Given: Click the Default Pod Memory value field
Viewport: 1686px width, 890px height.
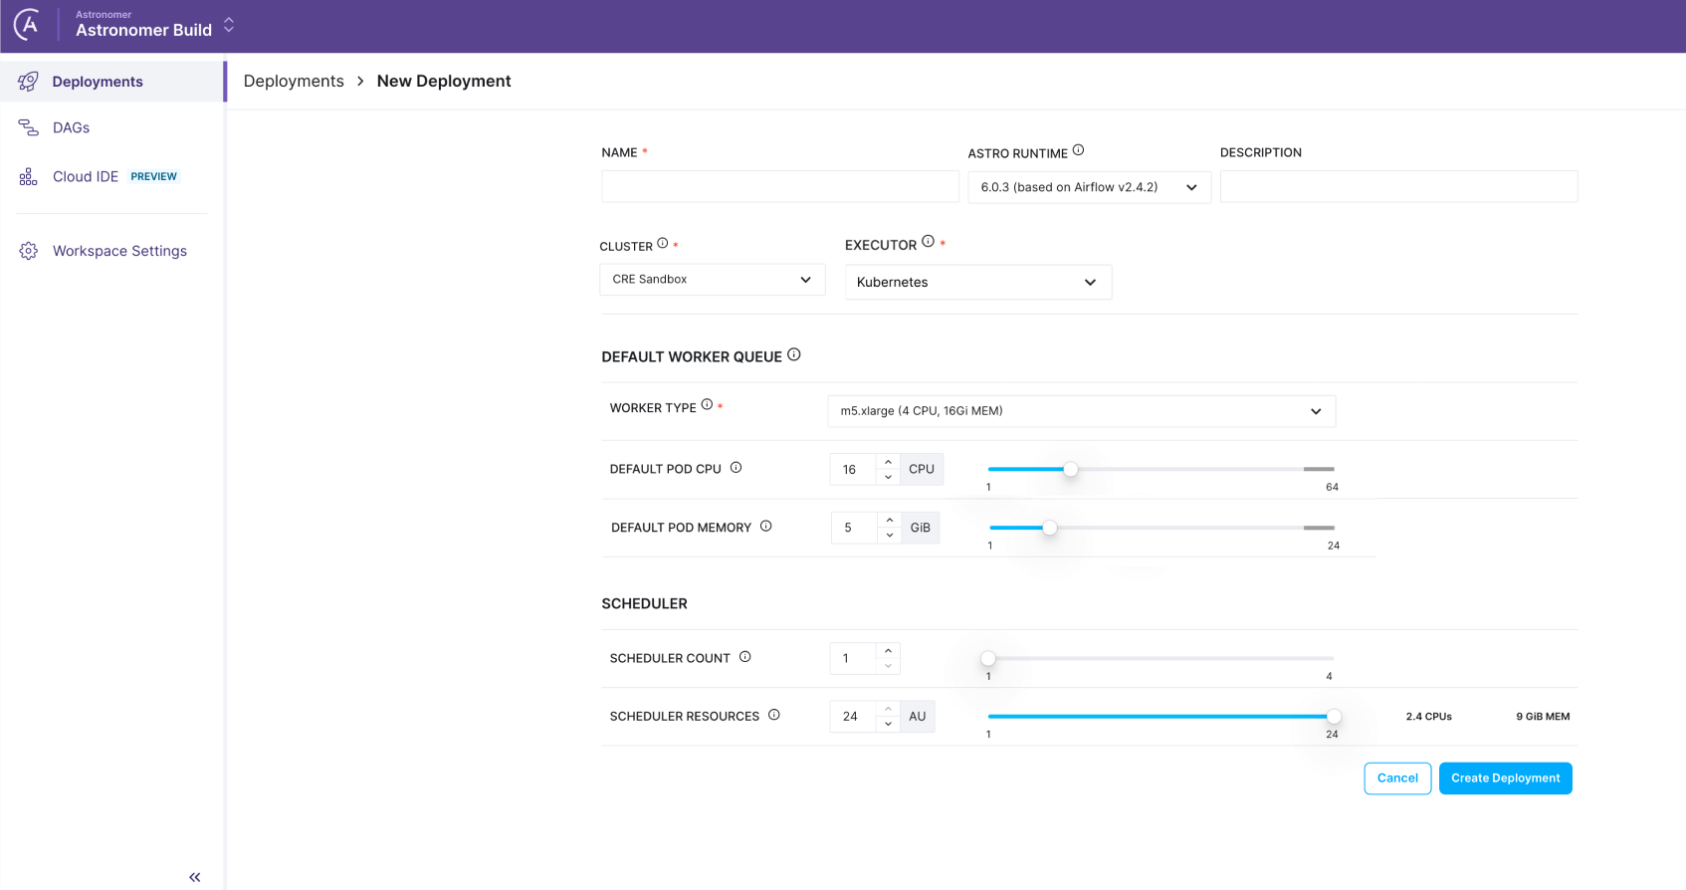Looking at the screenshot, I should [x=853, y=528].
